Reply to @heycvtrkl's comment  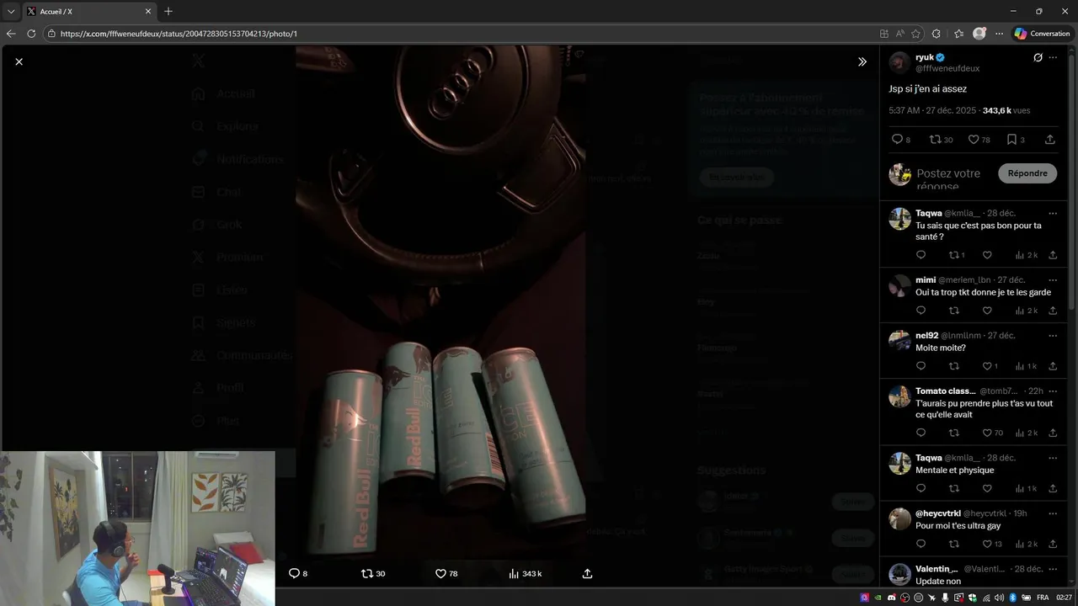click(x=921, y=544)
